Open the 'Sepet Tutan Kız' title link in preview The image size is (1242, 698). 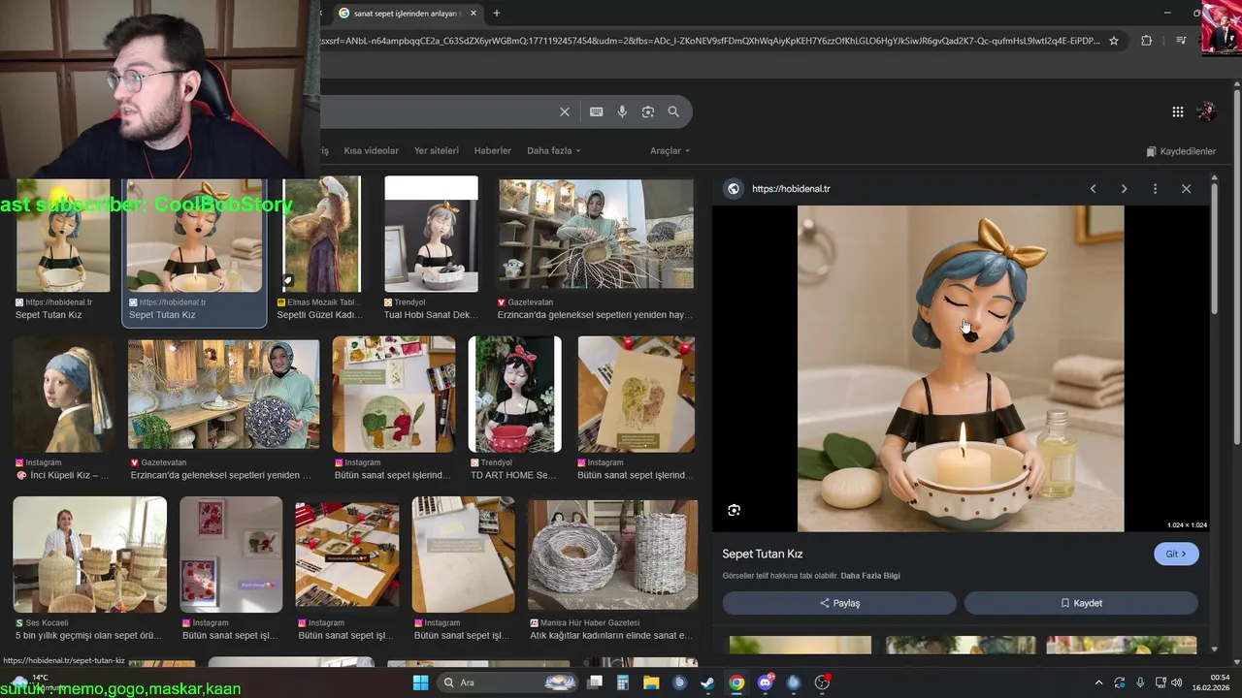click(x=763, y=554)
